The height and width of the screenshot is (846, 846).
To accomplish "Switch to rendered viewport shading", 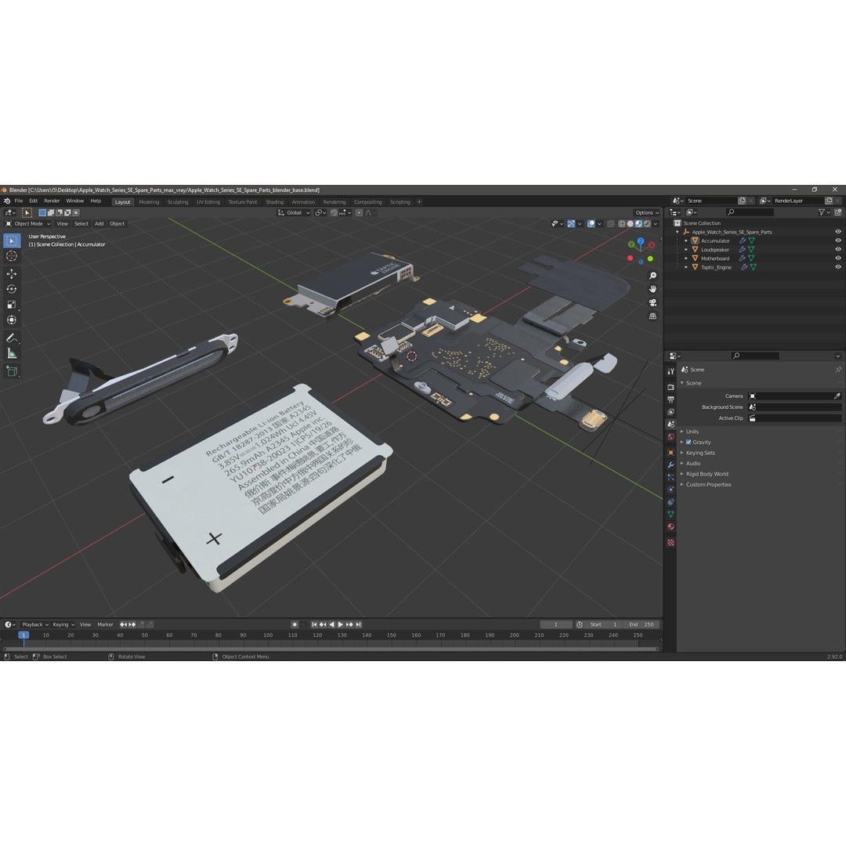I will (647, 223).
